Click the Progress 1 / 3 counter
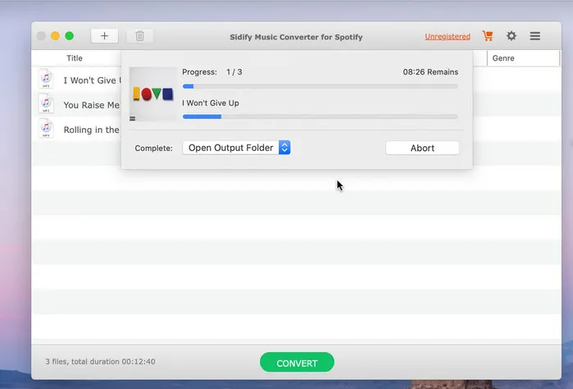The width and height of the screenshot is (573, 389). click(212, 72)
